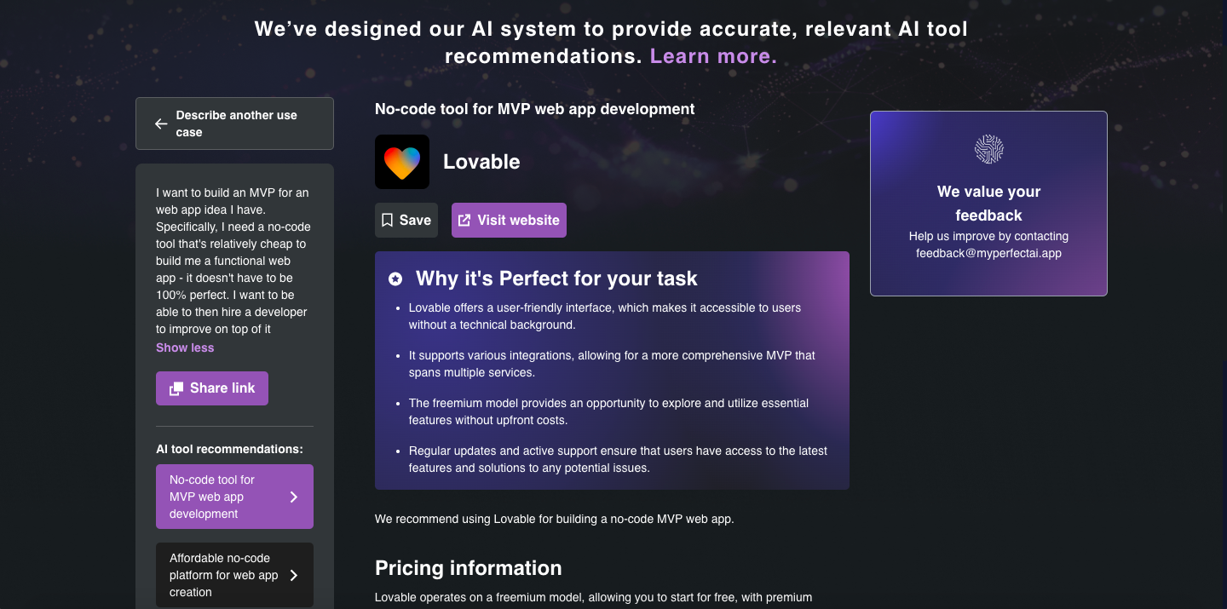The height and width of the screenshot is (609, 1227).
Task: Click the I want to build an MVP description
Action: tap(233, 261)
